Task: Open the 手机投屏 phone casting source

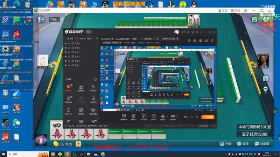Action: pos(143,117)
